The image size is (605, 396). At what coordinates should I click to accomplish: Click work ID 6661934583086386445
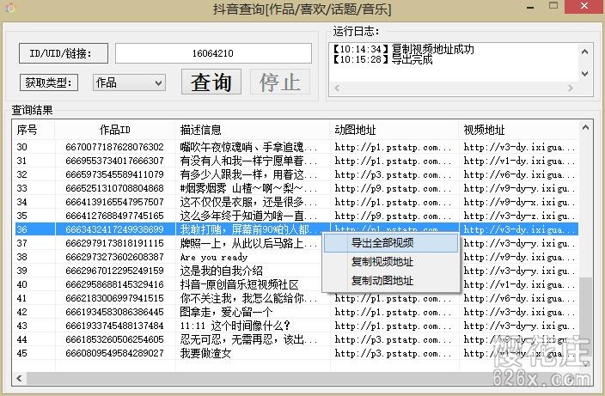[x=114, y=312]
